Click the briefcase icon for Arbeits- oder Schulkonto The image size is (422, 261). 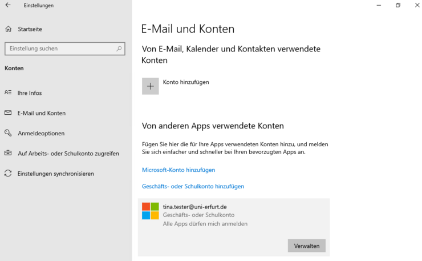[8, 153]
